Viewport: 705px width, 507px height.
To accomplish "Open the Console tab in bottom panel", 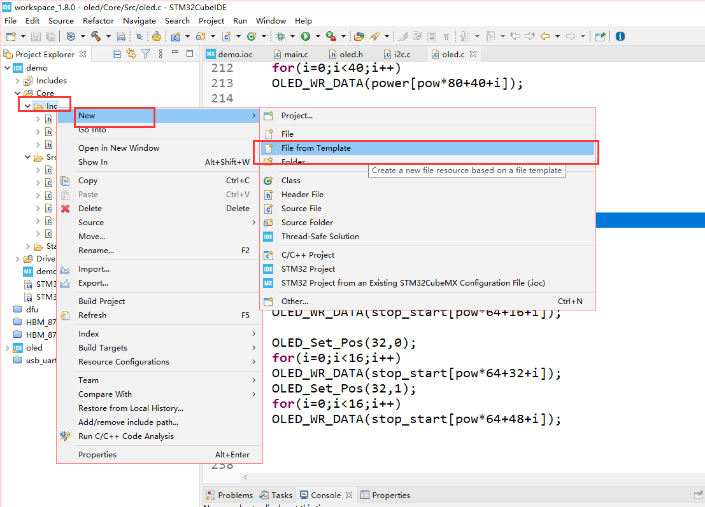I will (x=326, y=495).
